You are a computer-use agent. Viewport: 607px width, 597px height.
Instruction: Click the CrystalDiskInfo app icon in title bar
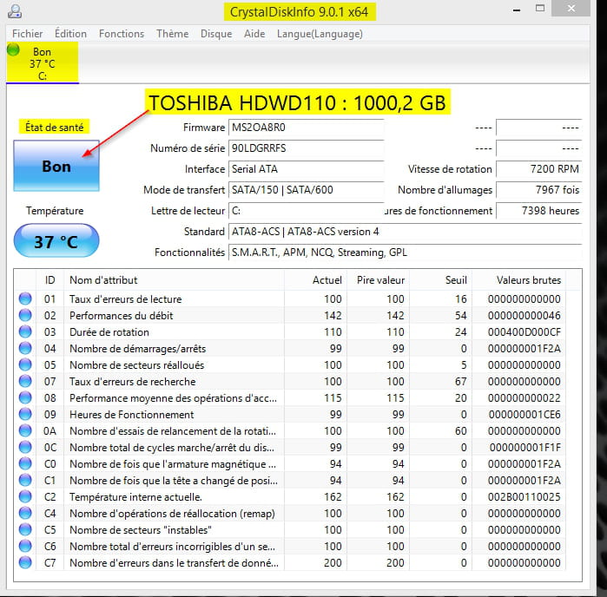tap(15, 11)
